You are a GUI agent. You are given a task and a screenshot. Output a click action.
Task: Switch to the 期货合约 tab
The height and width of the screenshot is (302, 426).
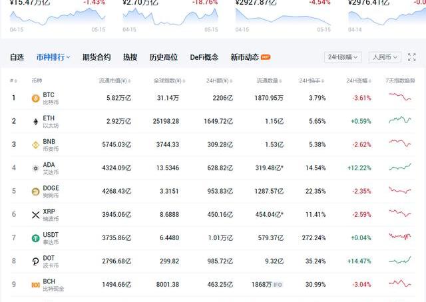(x=97, y=57)
